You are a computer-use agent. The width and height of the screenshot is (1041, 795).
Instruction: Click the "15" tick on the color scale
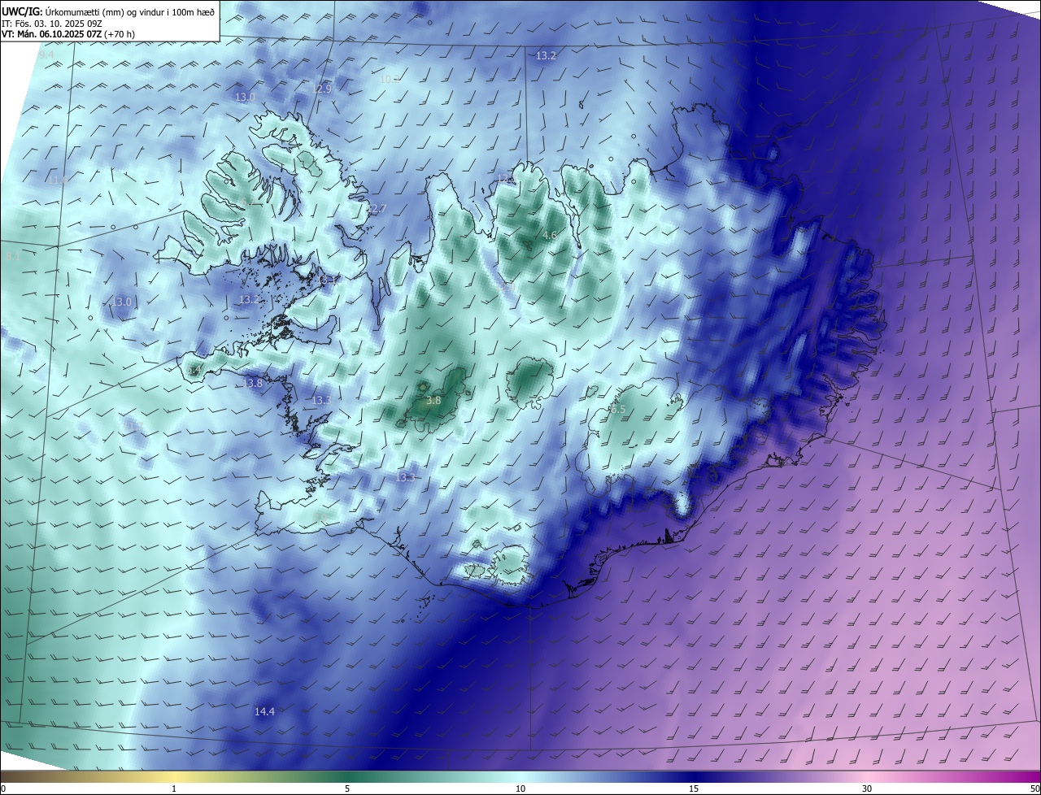(694, 788)
